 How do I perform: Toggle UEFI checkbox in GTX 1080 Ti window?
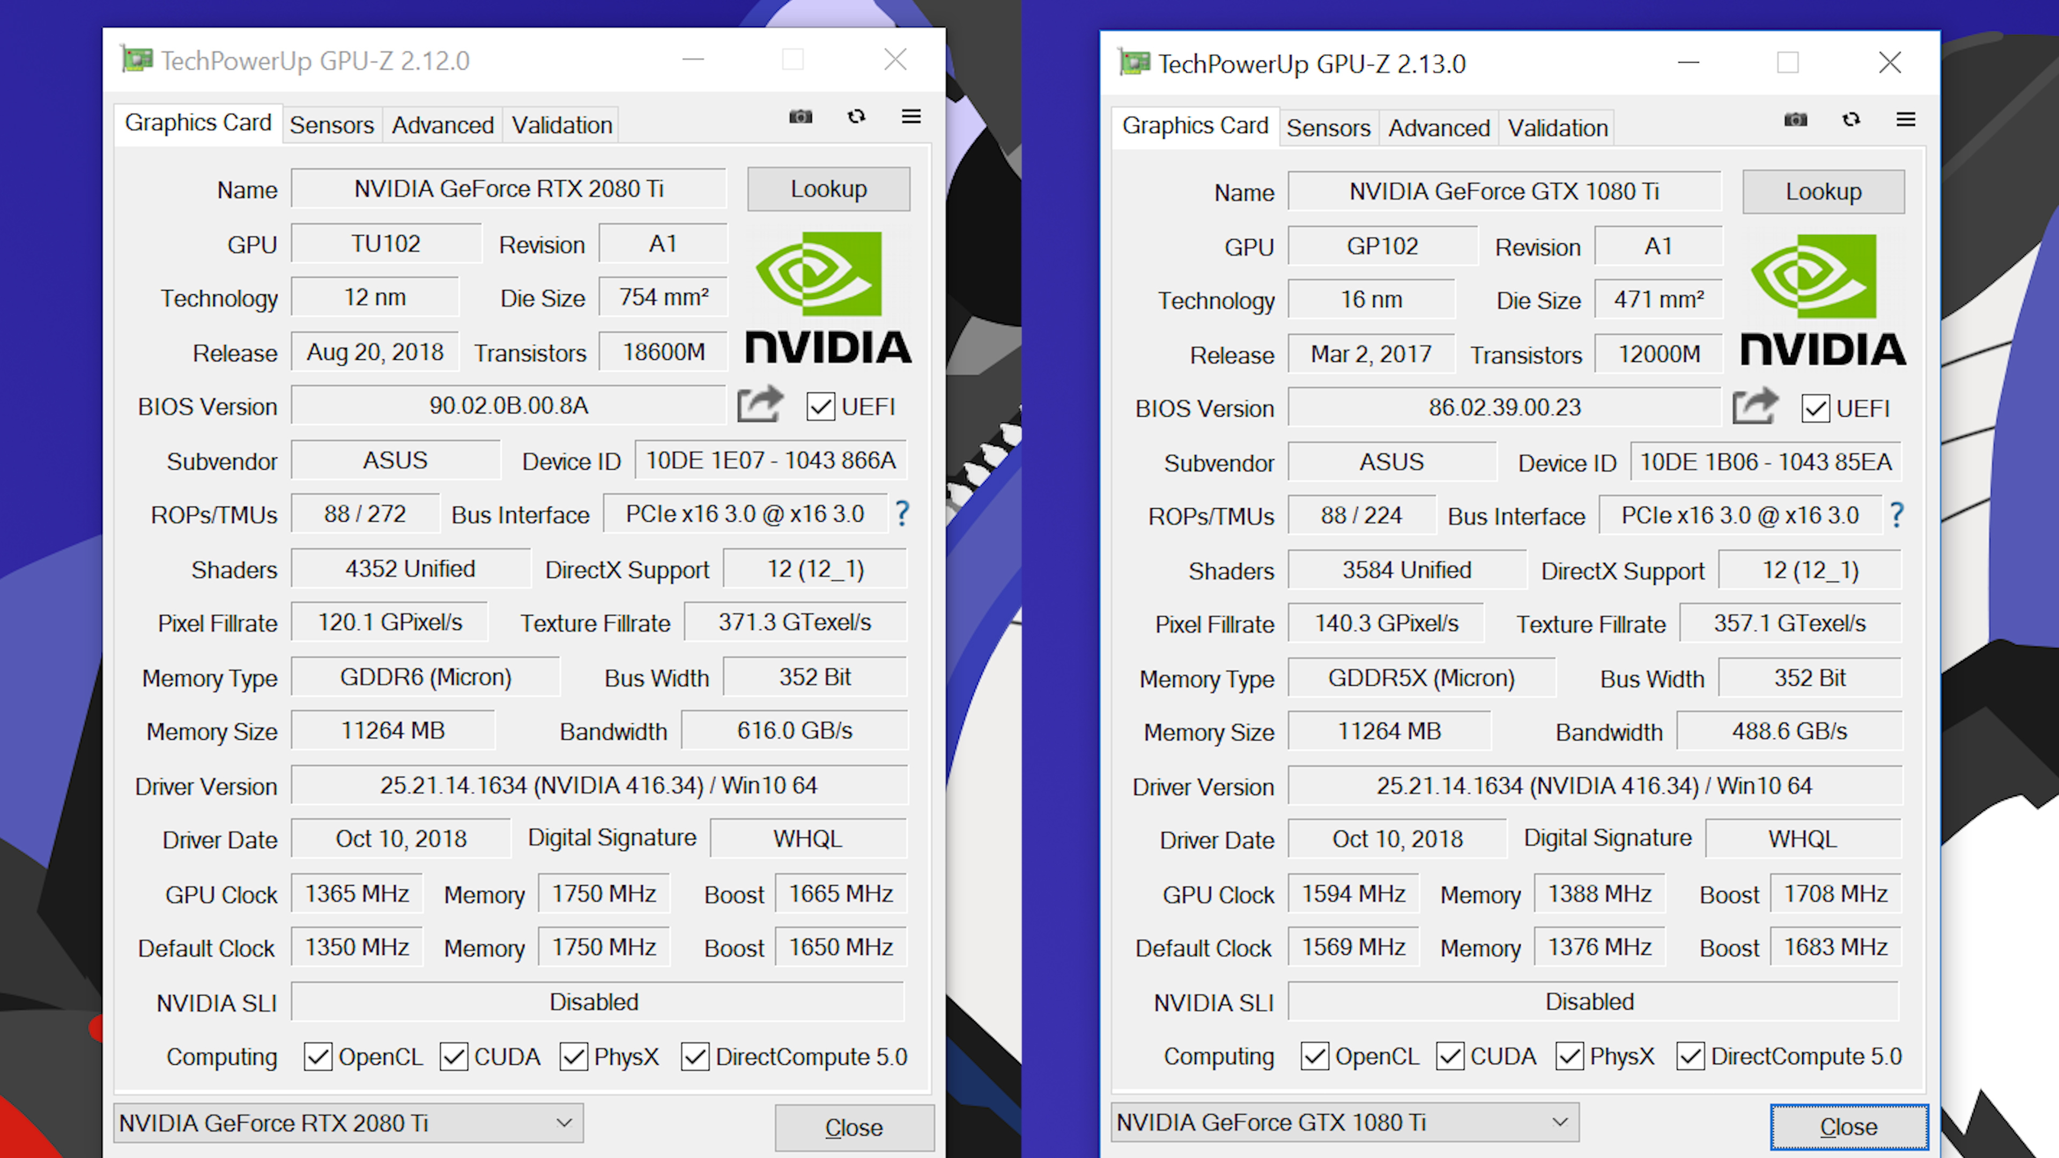(x=1816, y=409)
